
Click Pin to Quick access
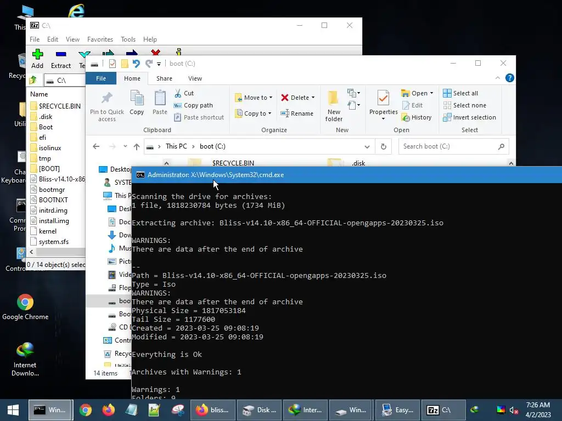pos(107,106)
